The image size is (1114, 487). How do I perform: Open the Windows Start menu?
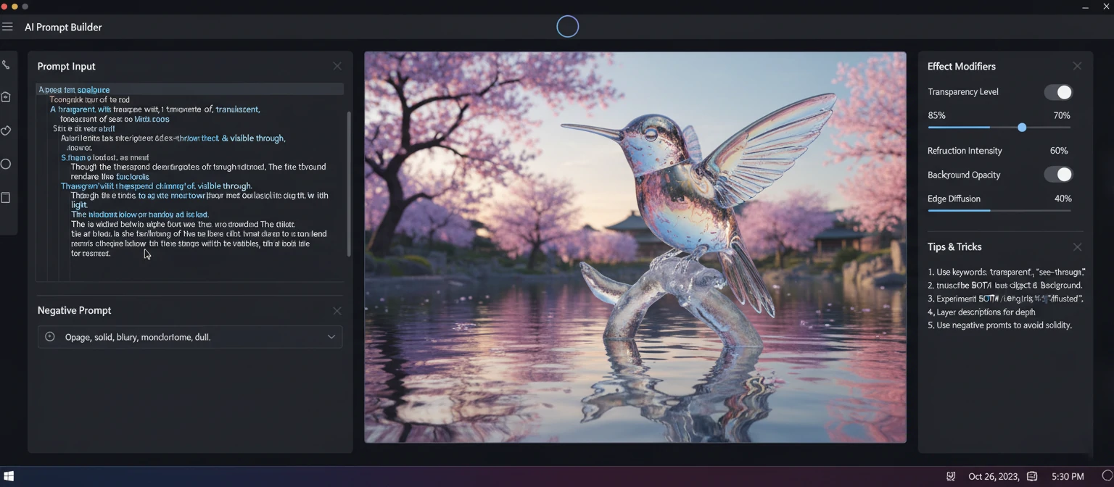point(9,477)
